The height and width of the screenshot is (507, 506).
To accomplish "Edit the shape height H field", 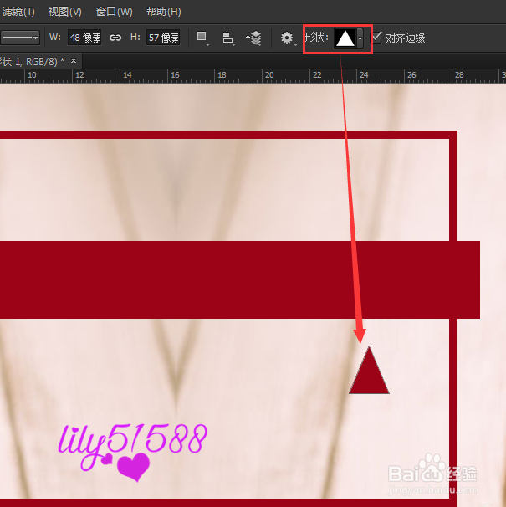I will point(163,38).
